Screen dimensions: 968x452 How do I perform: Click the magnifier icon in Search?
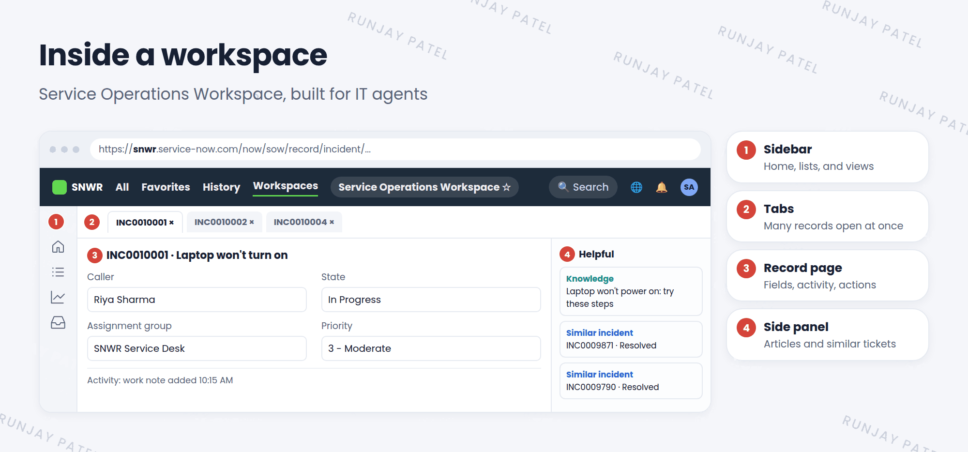(563, 187)
